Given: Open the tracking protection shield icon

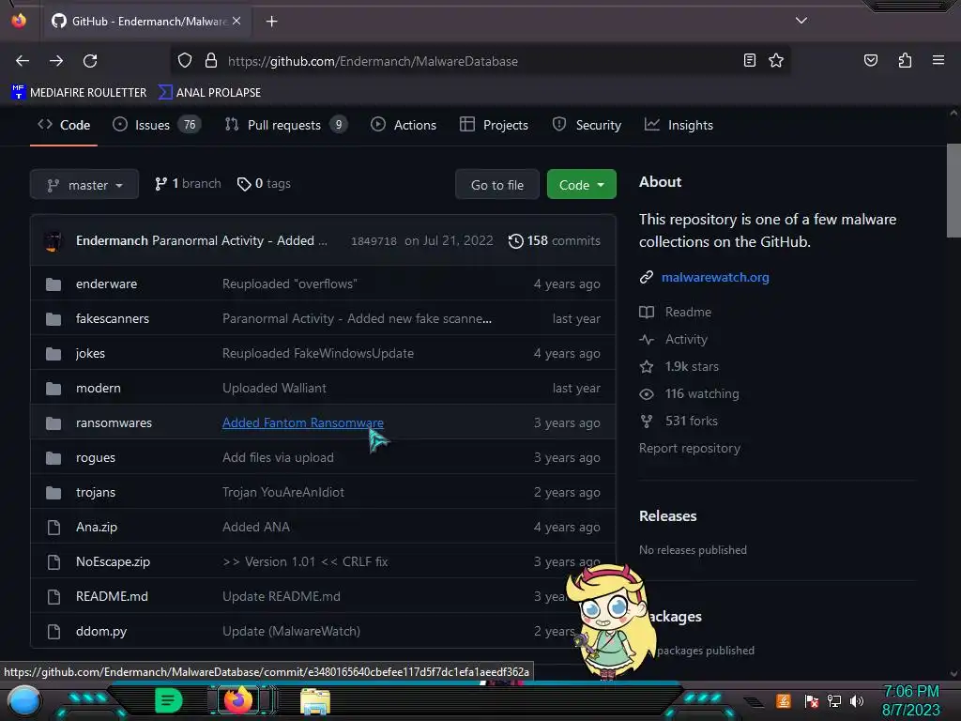Looking at the screenshot, I should coord(185,61).
